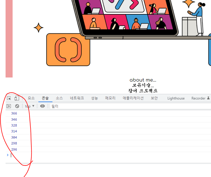Click the 보유기술... link

pos(143,85)
